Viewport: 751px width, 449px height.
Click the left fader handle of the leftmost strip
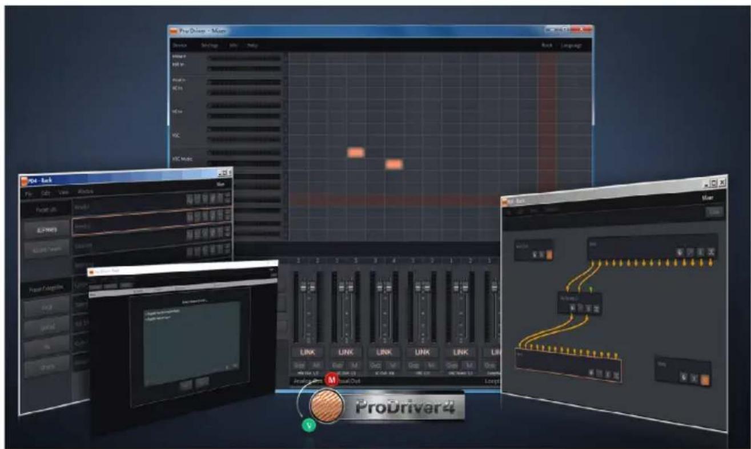click(303, 286)
